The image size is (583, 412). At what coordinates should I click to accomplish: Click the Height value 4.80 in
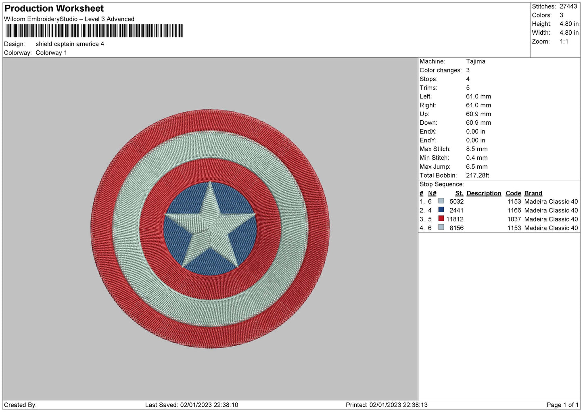click(x=569, y=24)
